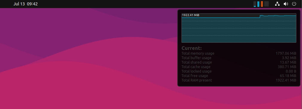
Task: Select the 3.92 MiB value
Action: click(x=289, y=58)
